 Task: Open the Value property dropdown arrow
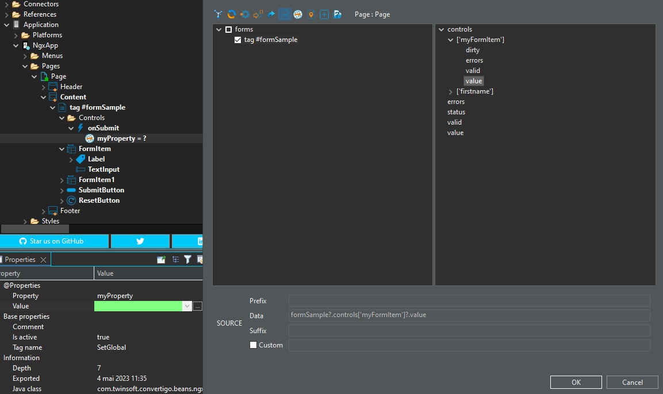[186, 306]
